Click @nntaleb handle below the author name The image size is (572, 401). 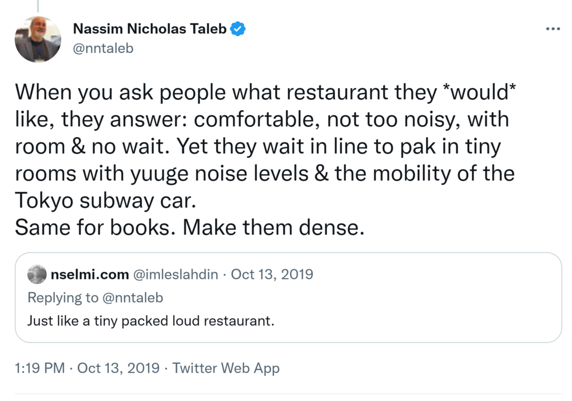pos(103,49)
